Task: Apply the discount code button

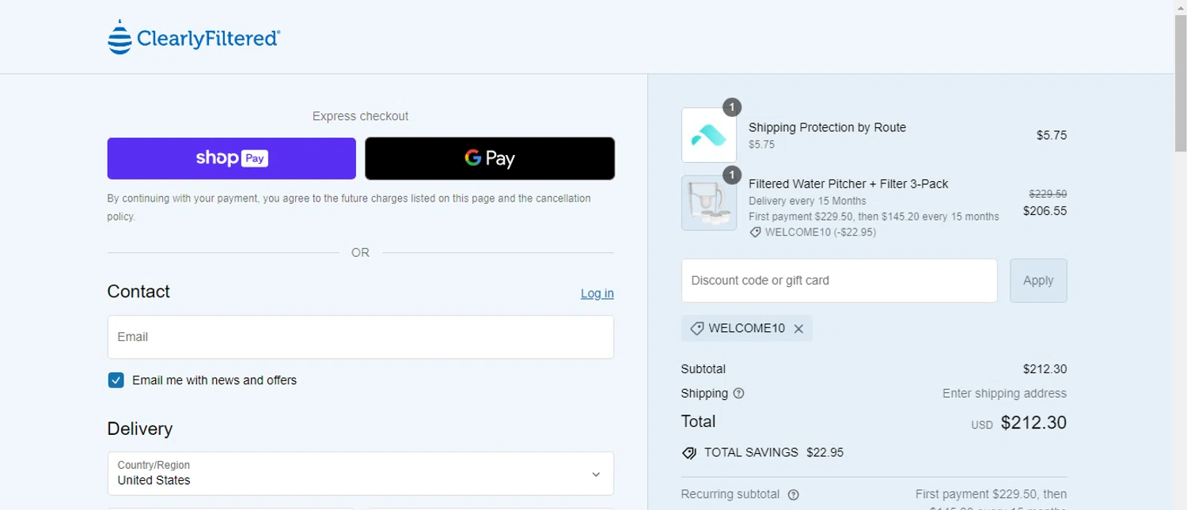Action: point(1038,281)
